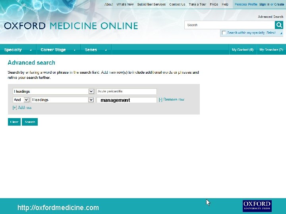This screenshot has height=214, width=286.
Task: Click the Add row link
Action: click(22, 107)
